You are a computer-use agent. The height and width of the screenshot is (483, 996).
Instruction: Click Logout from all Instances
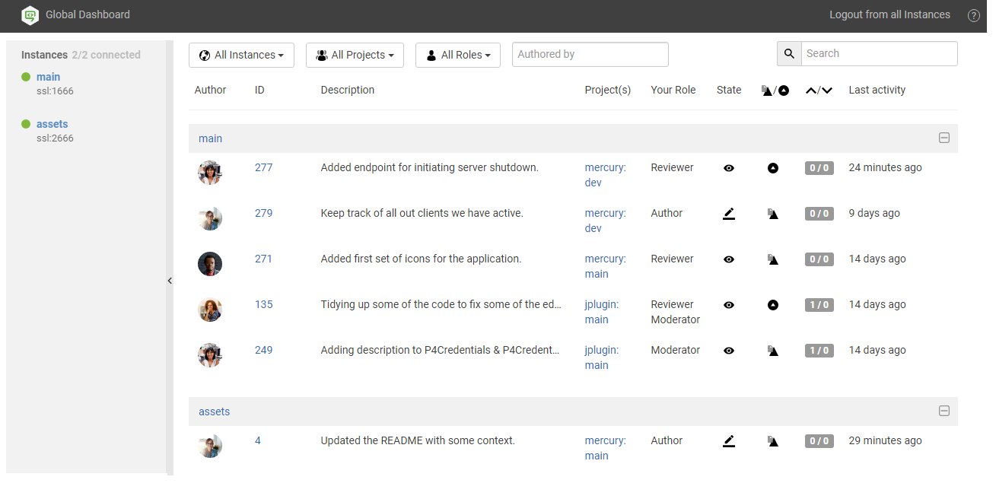pyautogui.click(x=889, y=14)
